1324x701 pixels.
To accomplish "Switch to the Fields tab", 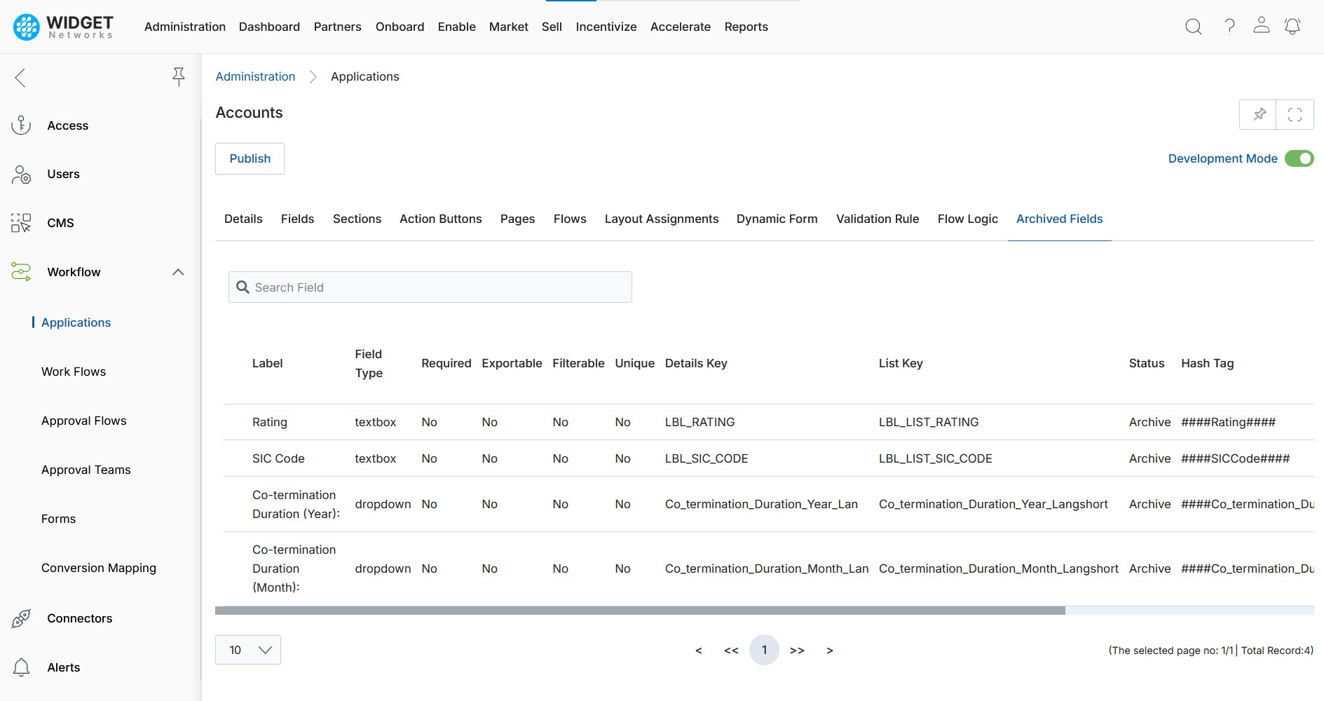I will (x=297, y=219).
